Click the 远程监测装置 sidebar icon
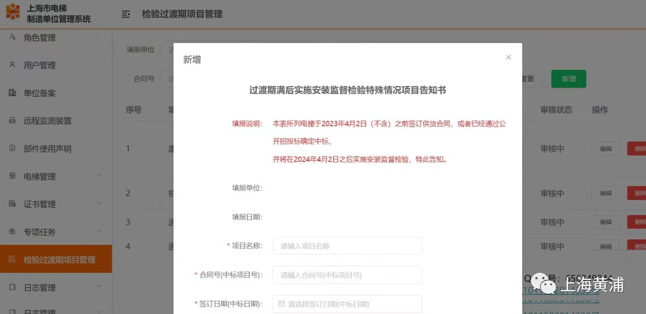The height and width of the screenshot is (314, 646). (x=13, y=121)
